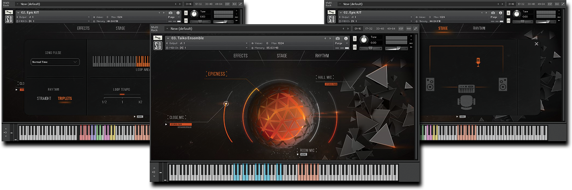Screen dimensions: 572x190
Task: Select the TRIPLETS rhythm option
Action: [65, 98]
